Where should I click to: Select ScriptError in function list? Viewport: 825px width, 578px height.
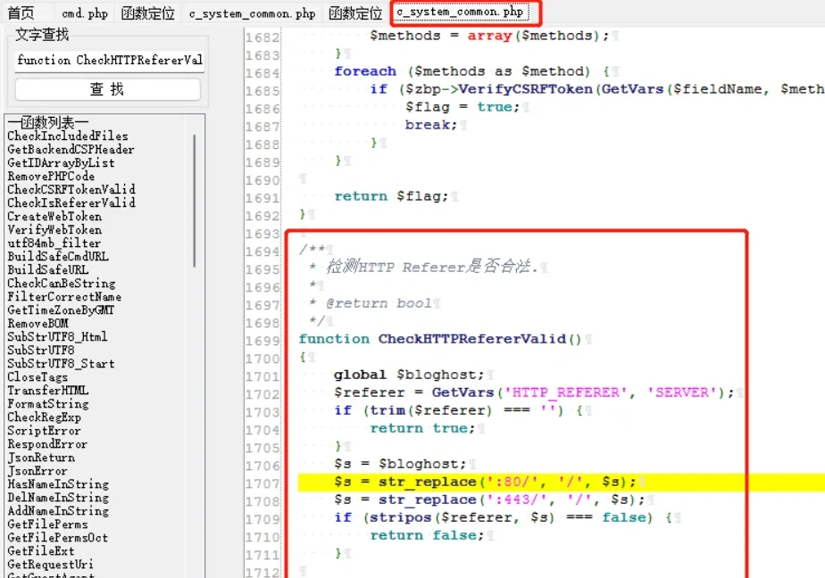coord(45,430)
